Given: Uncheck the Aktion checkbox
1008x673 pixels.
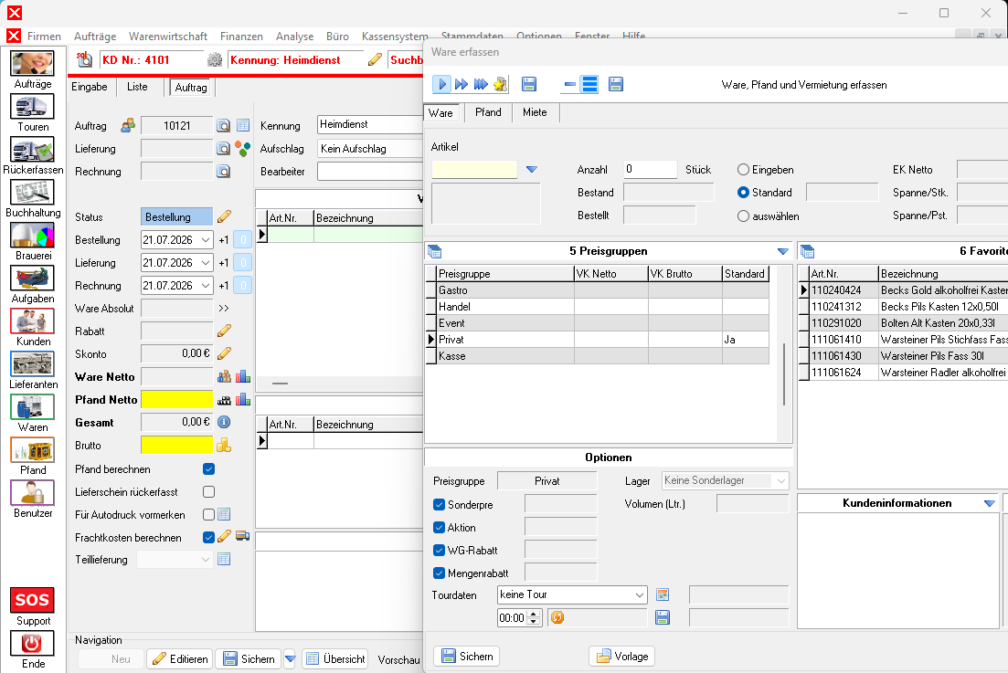Looking at the screenshot, I should (x=439, y=527).
